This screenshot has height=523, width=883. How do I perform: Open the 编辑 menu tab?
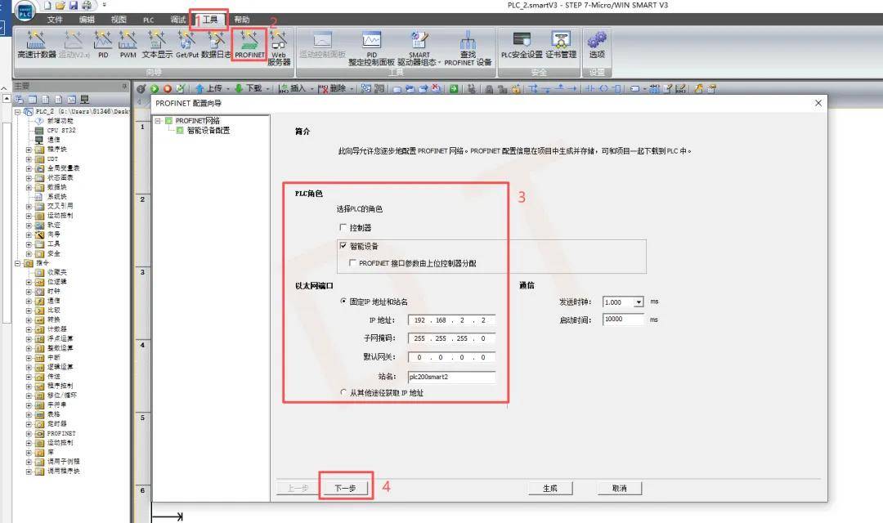coord(87,20)
